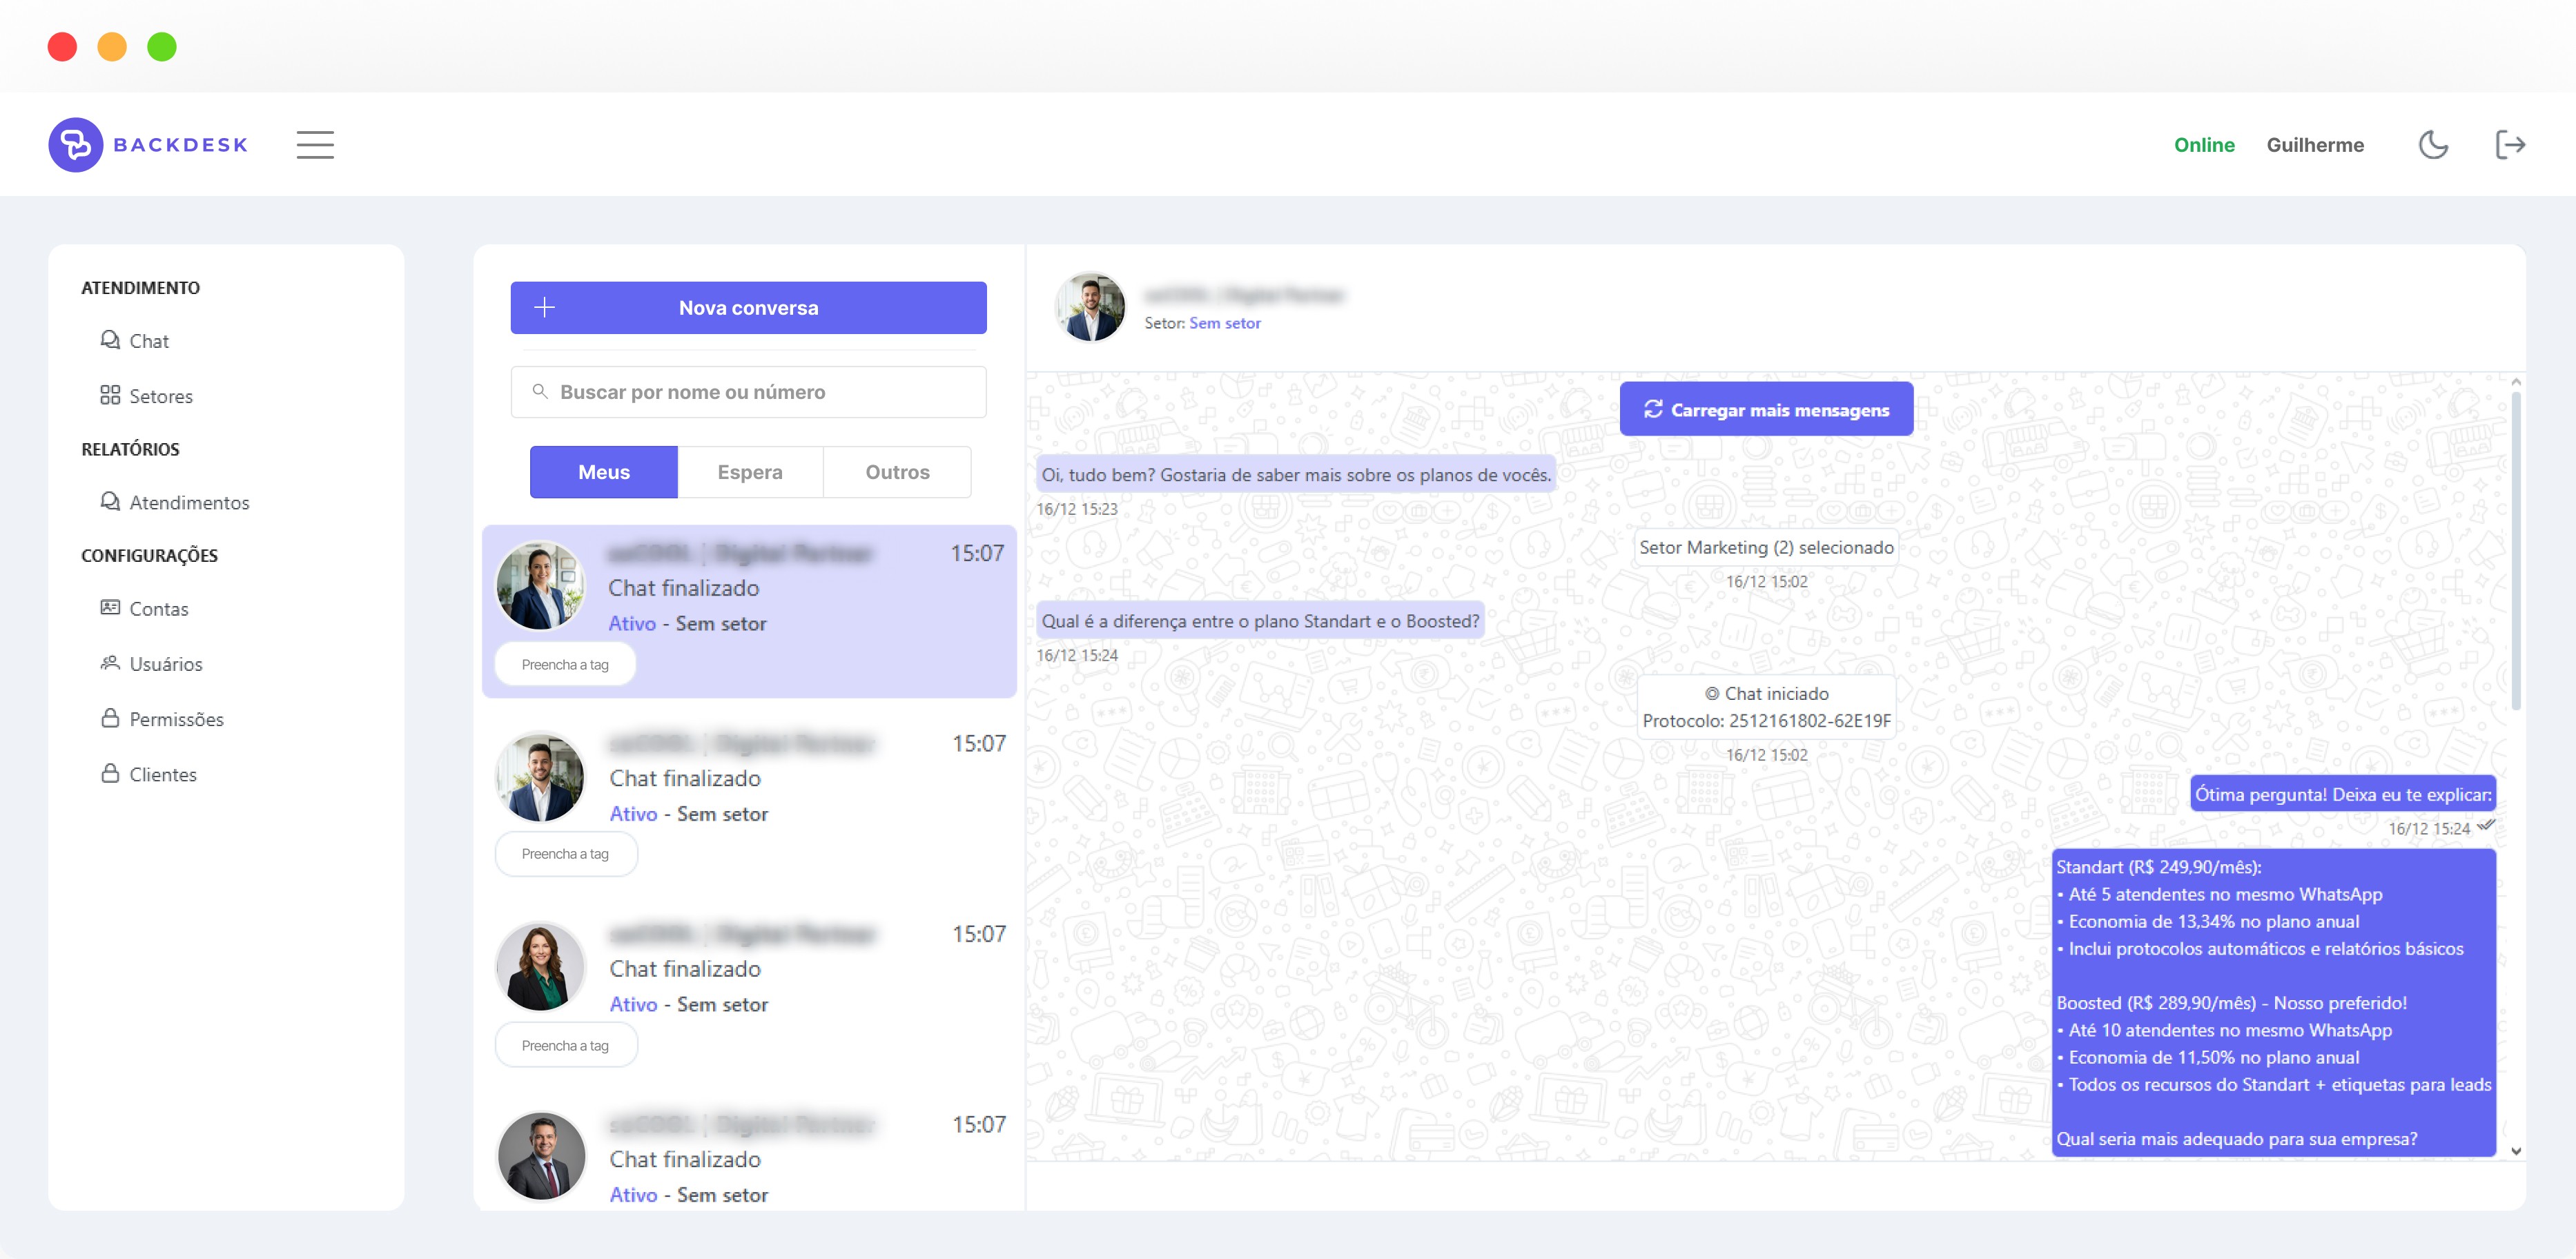Open Usuários settings page
Screen dimensions: 2576x1259
tap(165, 664)
